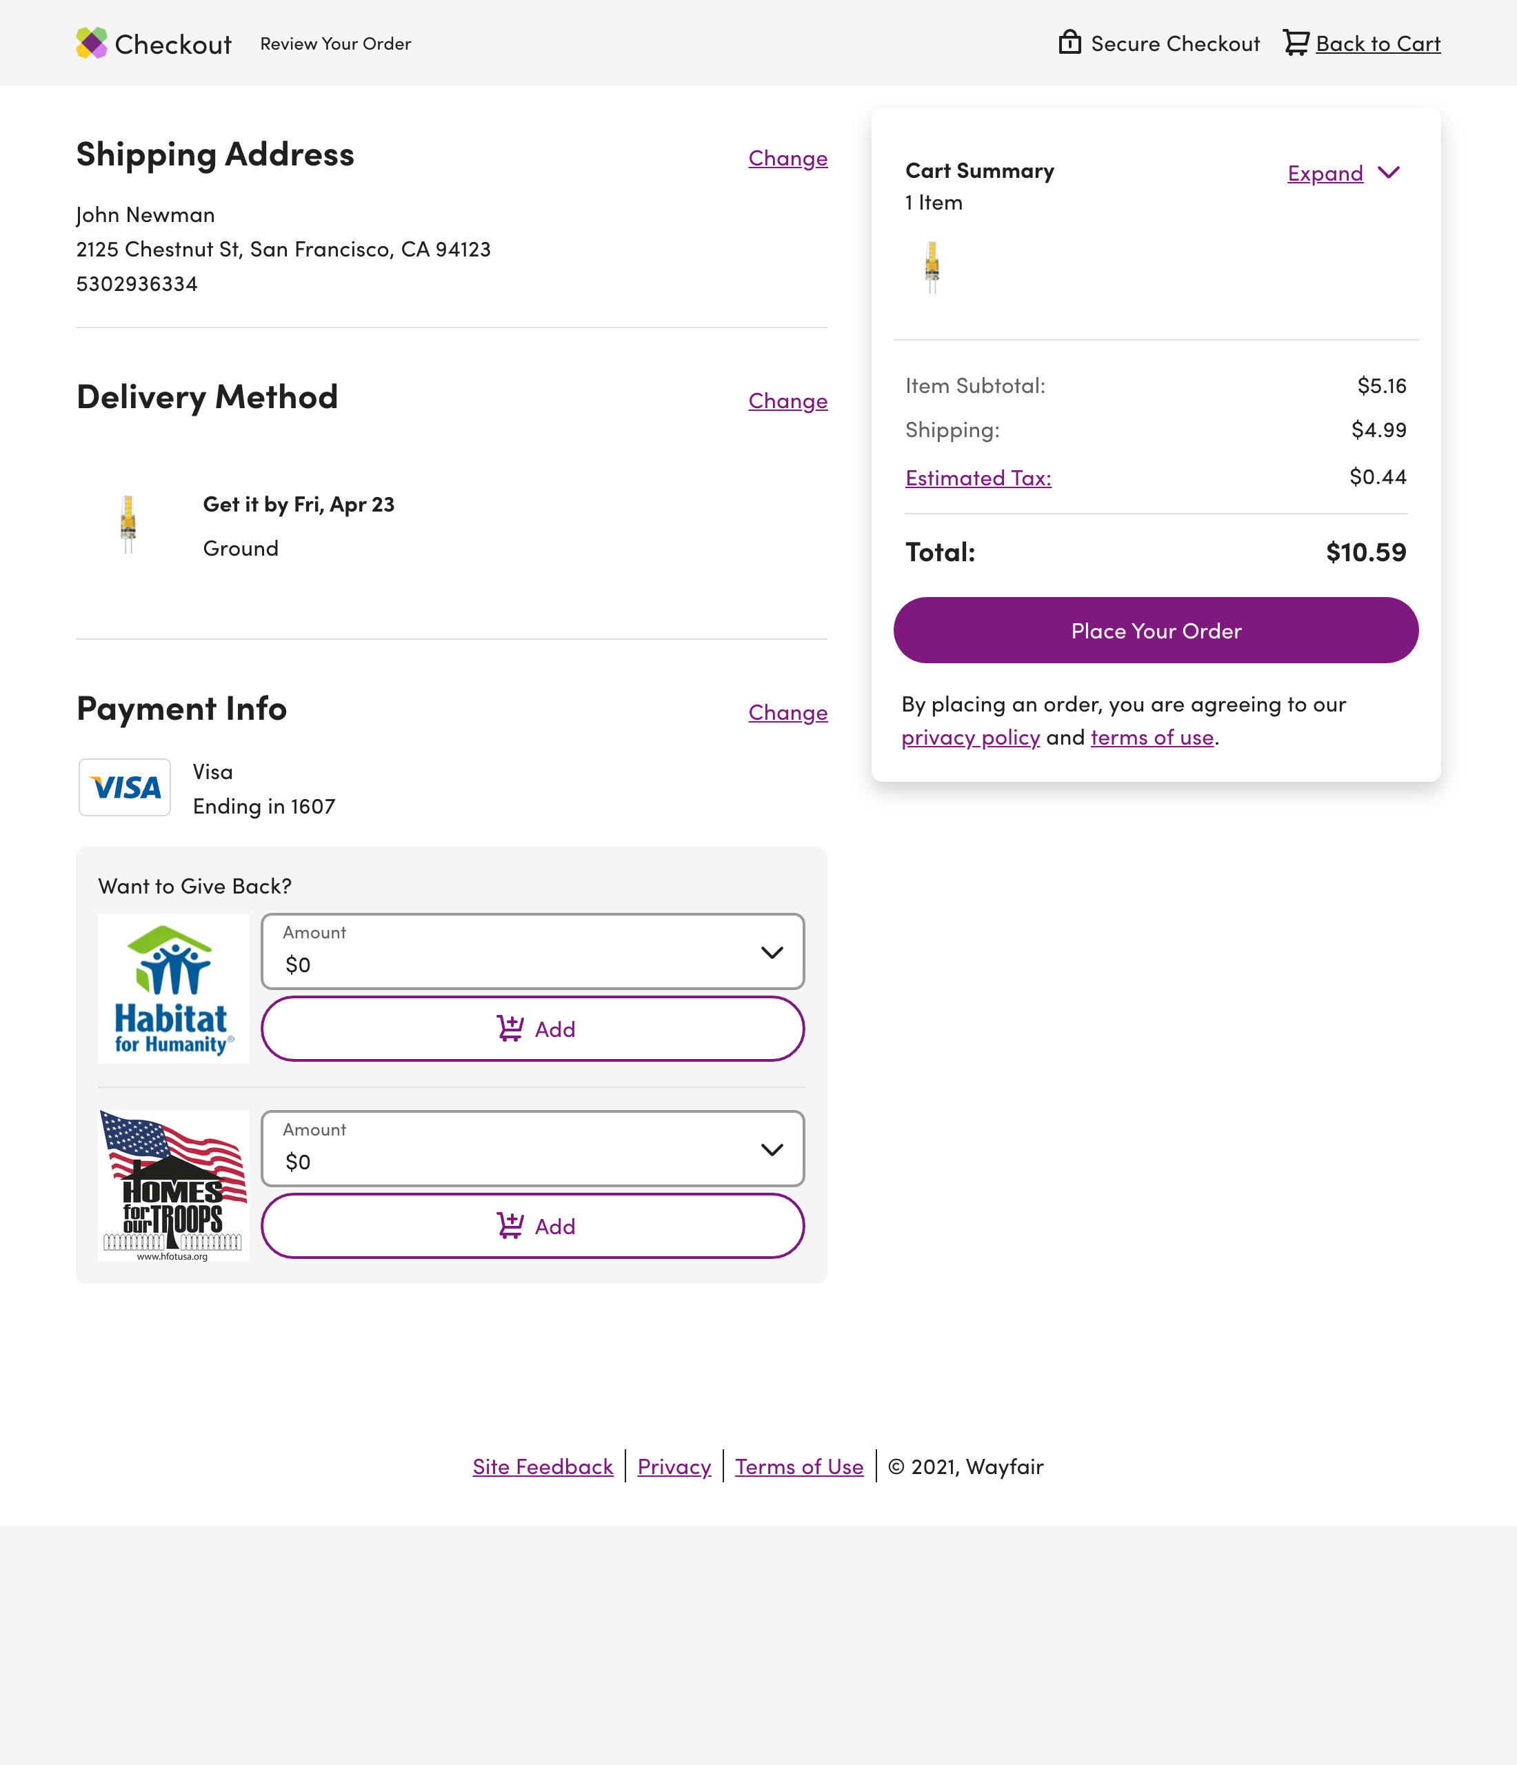Screen dimensions: 1517x1765
Task: Click the Secure Checkout lock icon
Action: tap(1071, 42)
